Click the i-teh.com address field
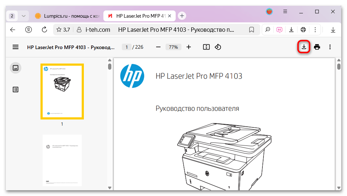Image resolution: width=347 pixels, height=196 pixels. [x=98, y=30]
